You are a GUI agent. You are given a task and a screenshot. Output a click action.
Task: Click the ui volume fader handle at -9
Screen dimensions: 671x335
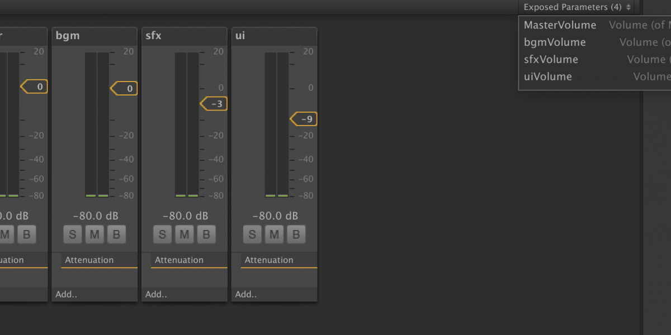(304, 119)
